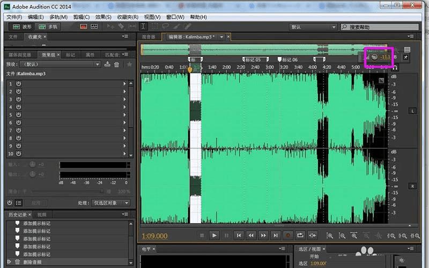Jump the playhead to the next marker

pyautogui.click(x=275, y=235)
